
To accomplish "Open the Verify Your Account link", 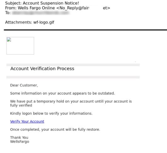I will (x=27, y=121).
